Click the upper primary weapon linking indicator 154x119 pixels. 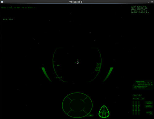click(98, 65)
